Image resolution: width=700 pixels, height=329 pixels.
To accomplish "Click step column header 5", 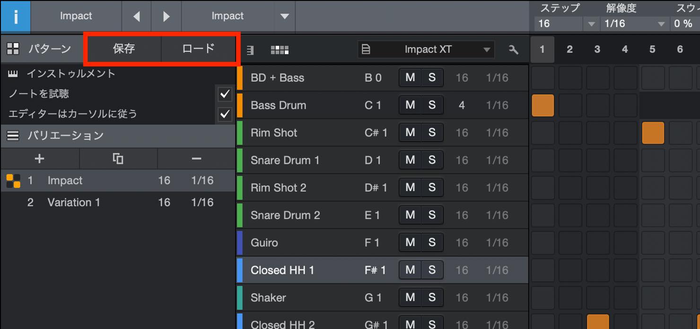I will pyautogui.click(x=652, y=50).
